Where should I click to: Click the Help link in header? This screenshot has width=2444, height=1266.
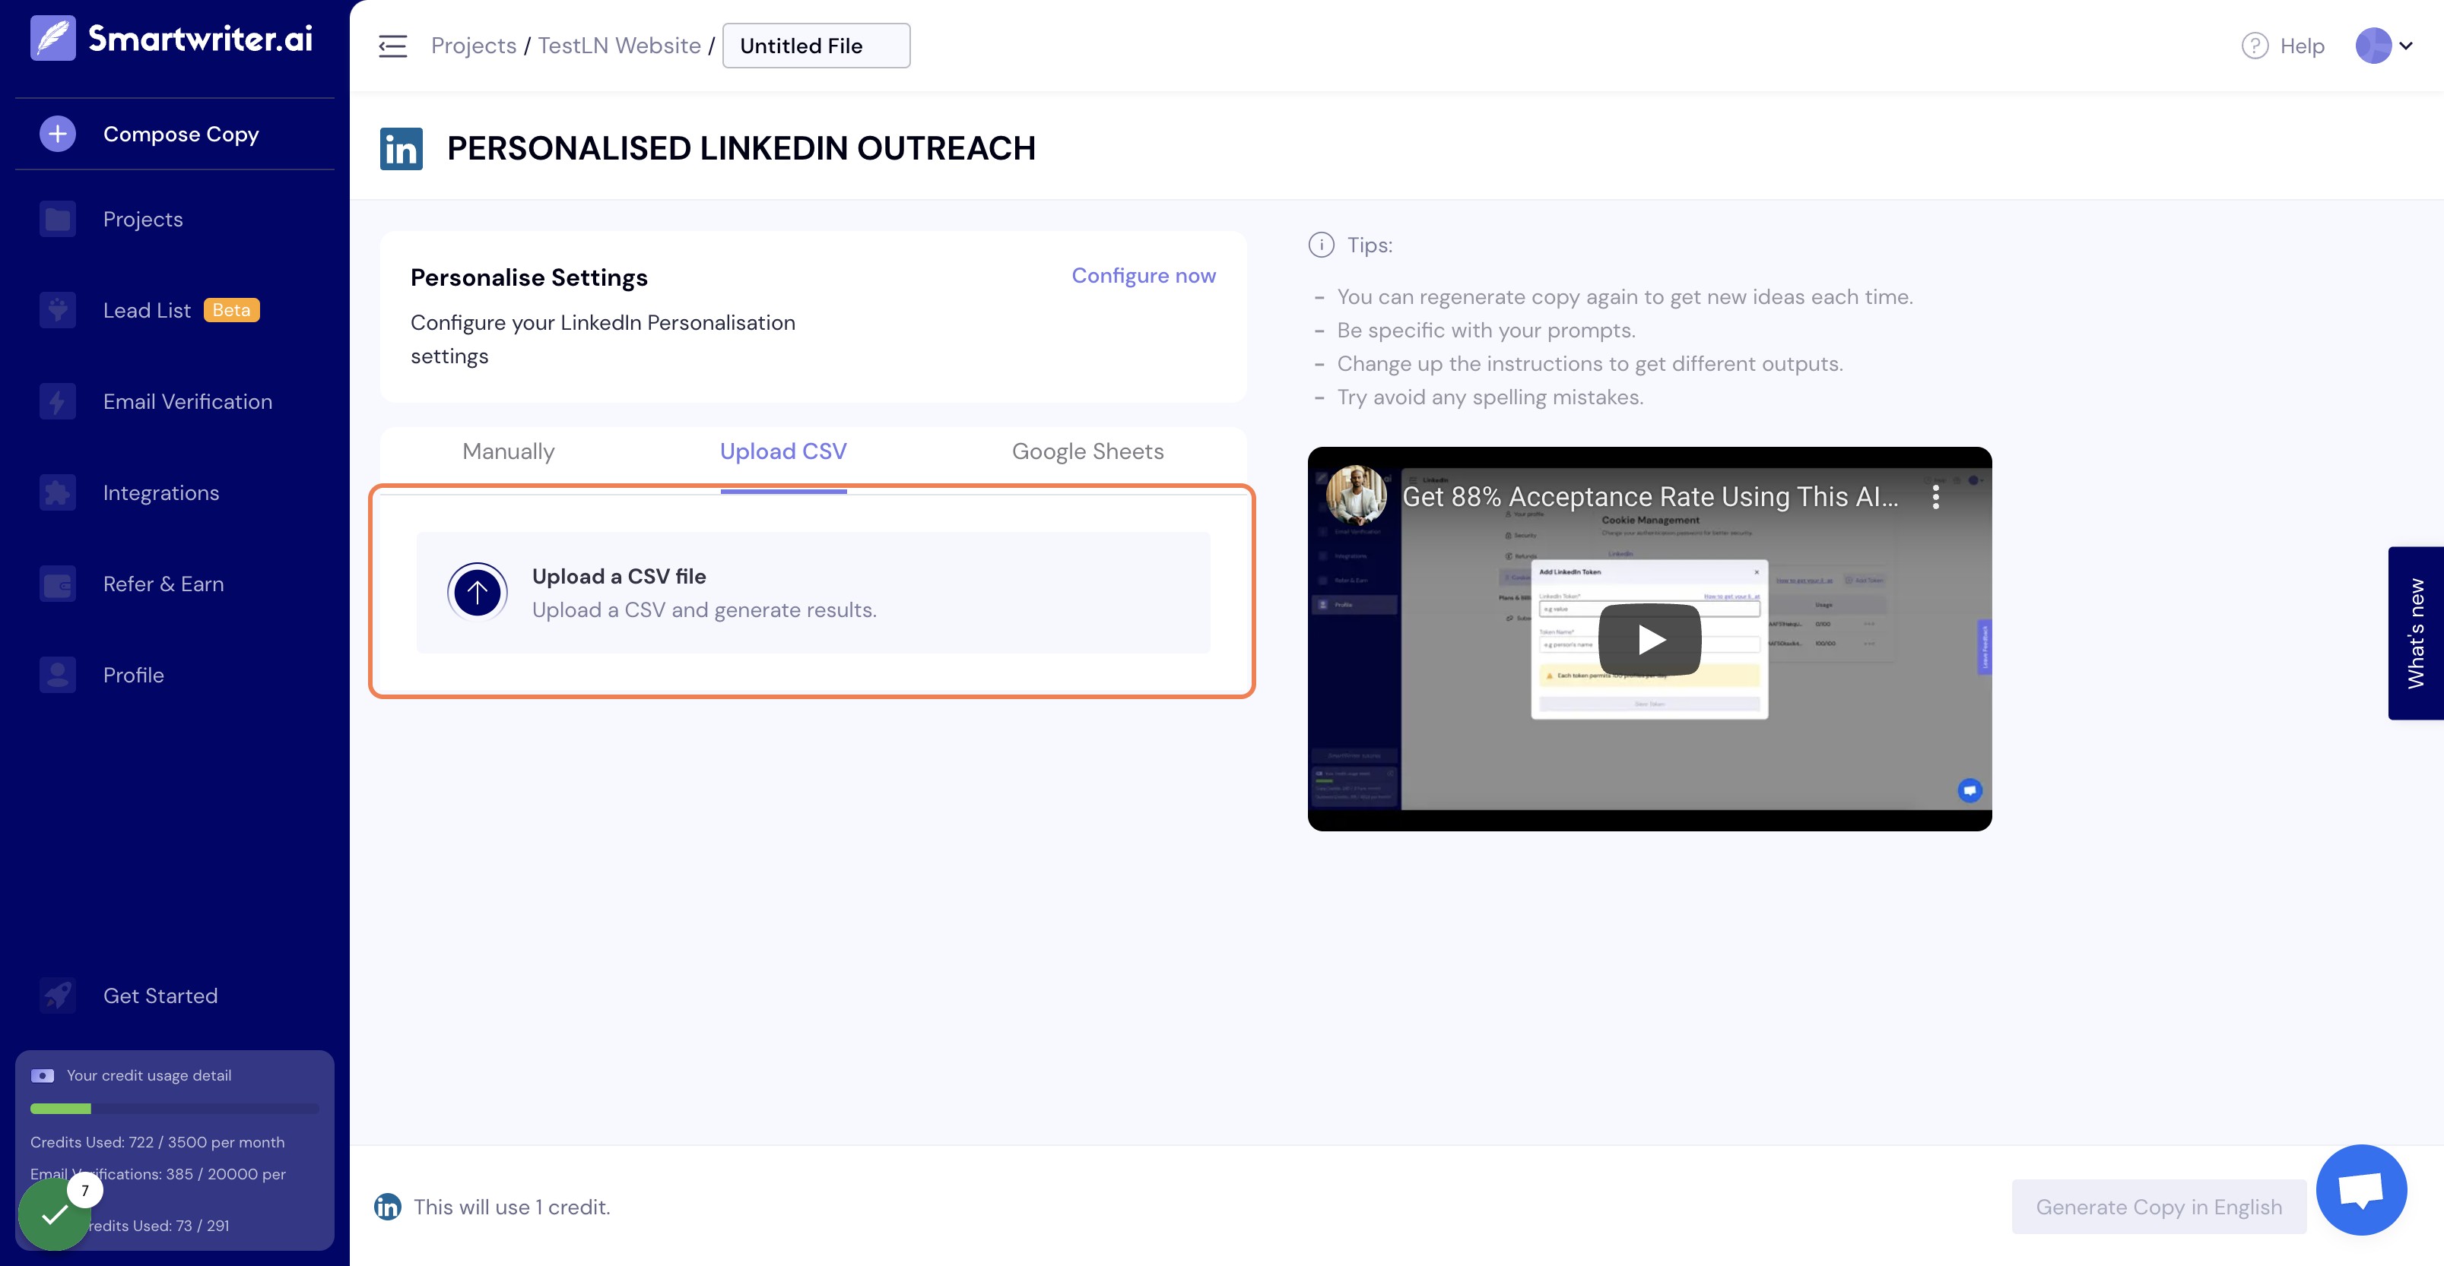2302,46
